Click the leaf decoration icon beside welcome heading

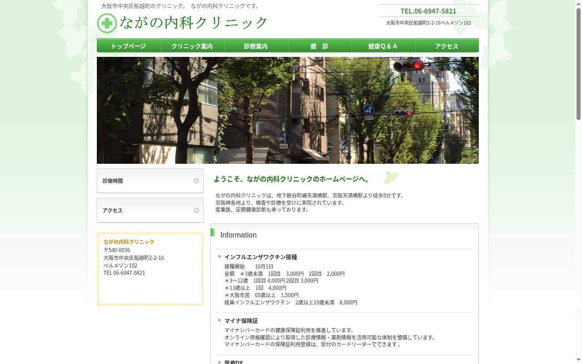[391, 177]
